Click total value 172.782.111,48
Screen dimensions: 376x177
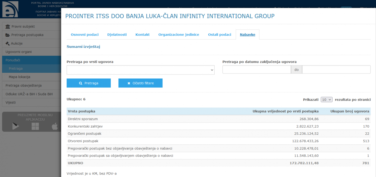pyautogui.click(x=304, y=163)
